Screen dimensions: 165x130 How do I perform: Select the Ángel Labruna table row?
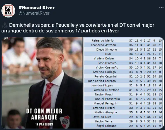coord(124,126)
